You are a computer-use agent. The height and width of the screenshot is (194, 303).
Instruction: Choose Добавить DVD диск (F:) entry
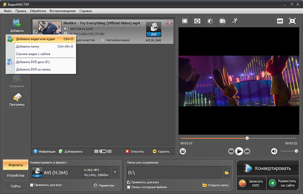click(x=41, y=62)
